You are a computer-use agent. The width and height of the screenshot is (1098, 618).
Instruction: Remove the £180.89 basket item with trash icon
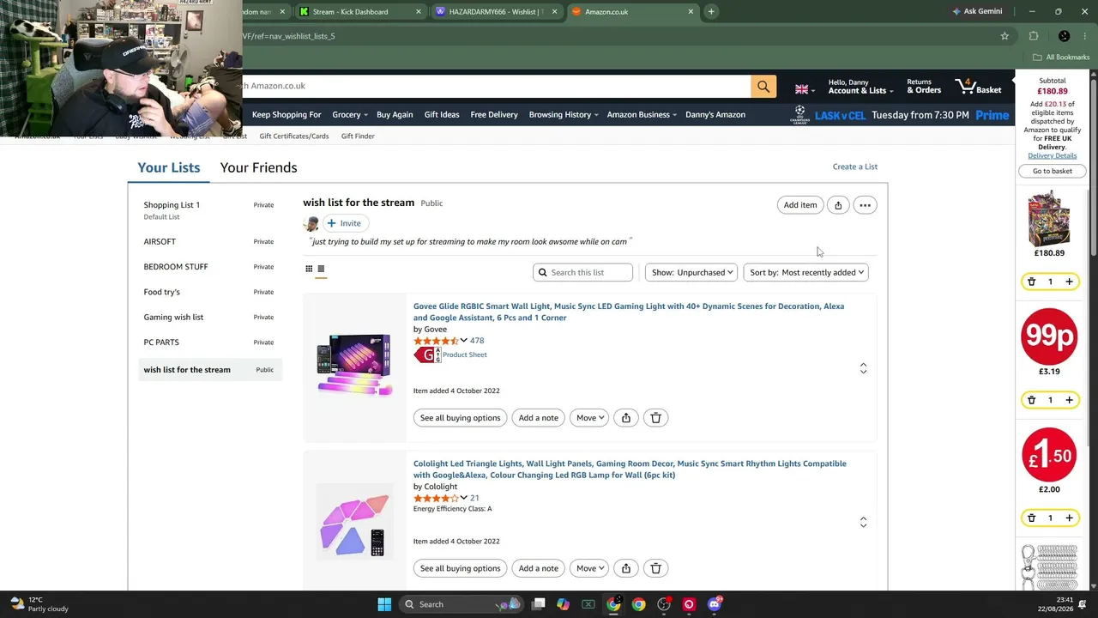(1032, 282)
